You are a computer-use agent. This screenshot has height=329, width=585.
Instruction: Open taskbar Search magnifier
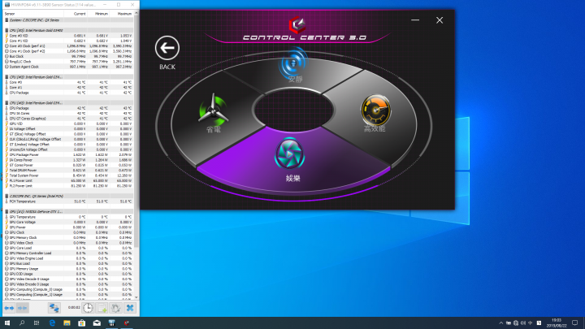(22, 323)
